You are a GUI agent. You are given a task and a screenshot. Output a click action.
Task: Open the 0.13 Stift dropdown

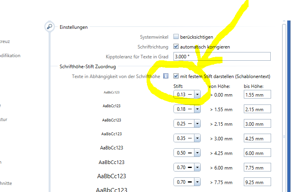(197, 94)
